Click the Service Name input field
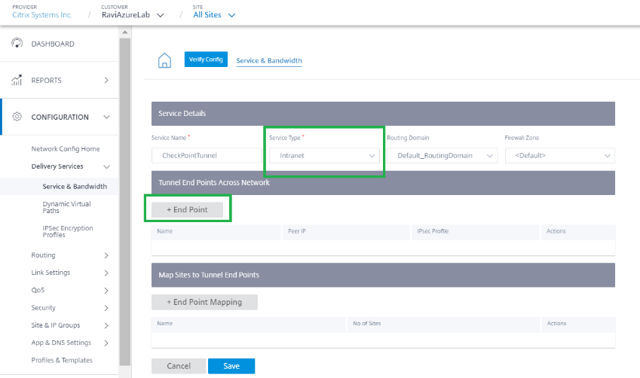This screenshot has width=640, height=378. (207, 155)
